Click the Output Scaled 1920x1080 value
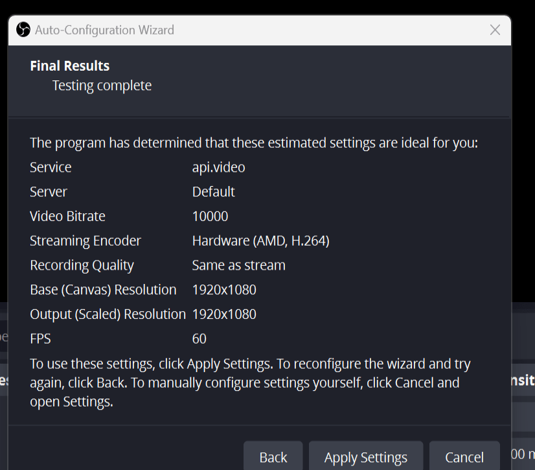535x470 pixels. point(224,314)
